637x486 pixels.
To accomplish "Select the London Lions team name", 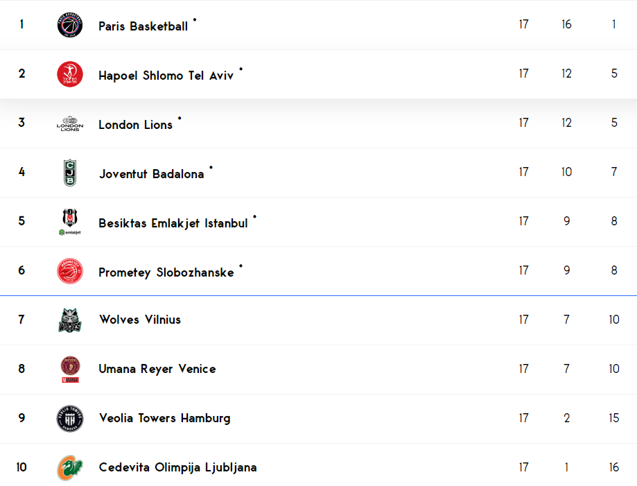I will pyautogui.click(x=135, y=125).
